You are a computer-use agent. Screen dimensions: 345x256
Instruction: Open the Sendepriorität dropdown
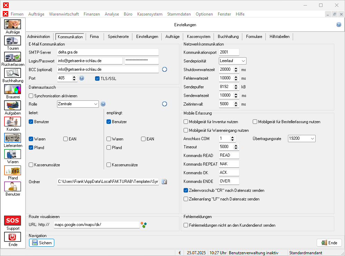coord(232,61)
